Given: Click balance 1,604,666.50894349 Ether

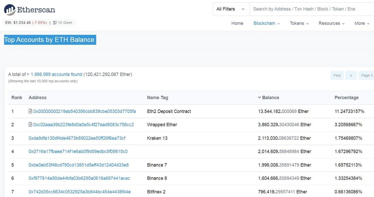Looking at the screenshot, I should (285, 178).
